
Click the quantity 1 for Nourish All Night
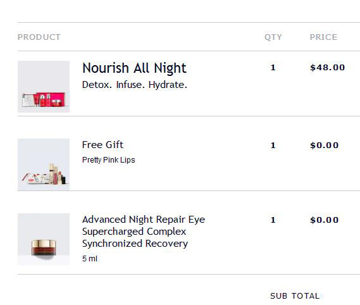pos(273,68)
